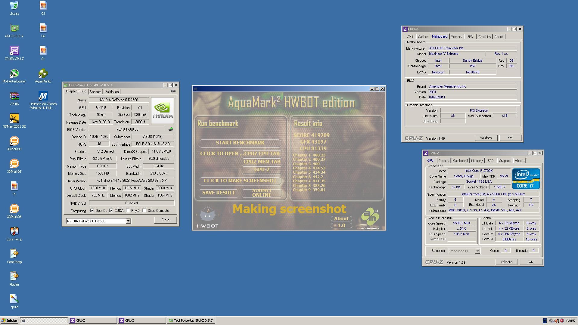Screen dimensions: 578x325
Task: Open Utilitário de Cliente Wireless N icon
Action: click(43, 101)
